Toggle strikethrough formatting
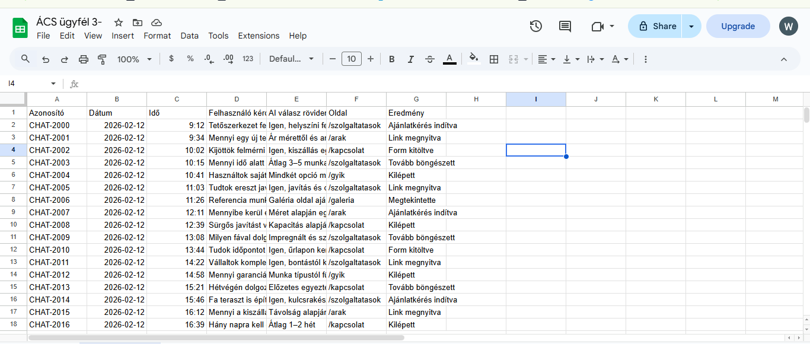810x344 pixels. point(430,59)
